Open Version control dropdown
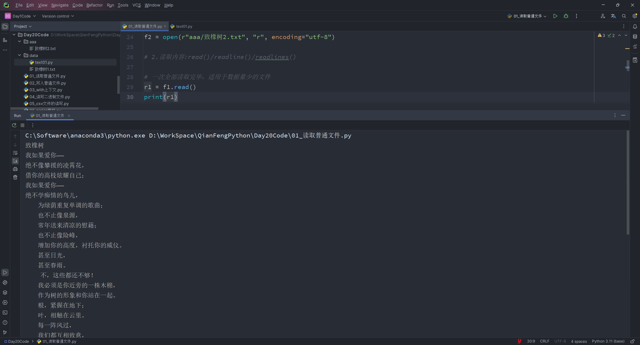Screen dimensions: 640x345 pos(58,16)
